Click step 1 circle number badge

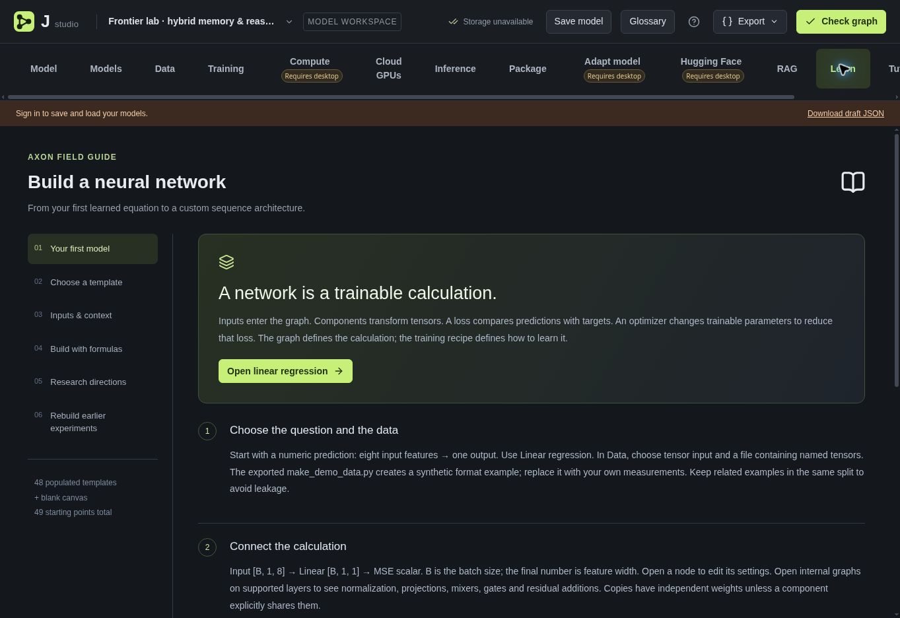(207, 431)
